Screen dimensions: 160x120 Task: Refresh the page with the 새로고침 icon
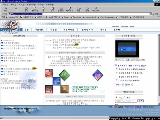pyautogui.click(x=35, y=9)
